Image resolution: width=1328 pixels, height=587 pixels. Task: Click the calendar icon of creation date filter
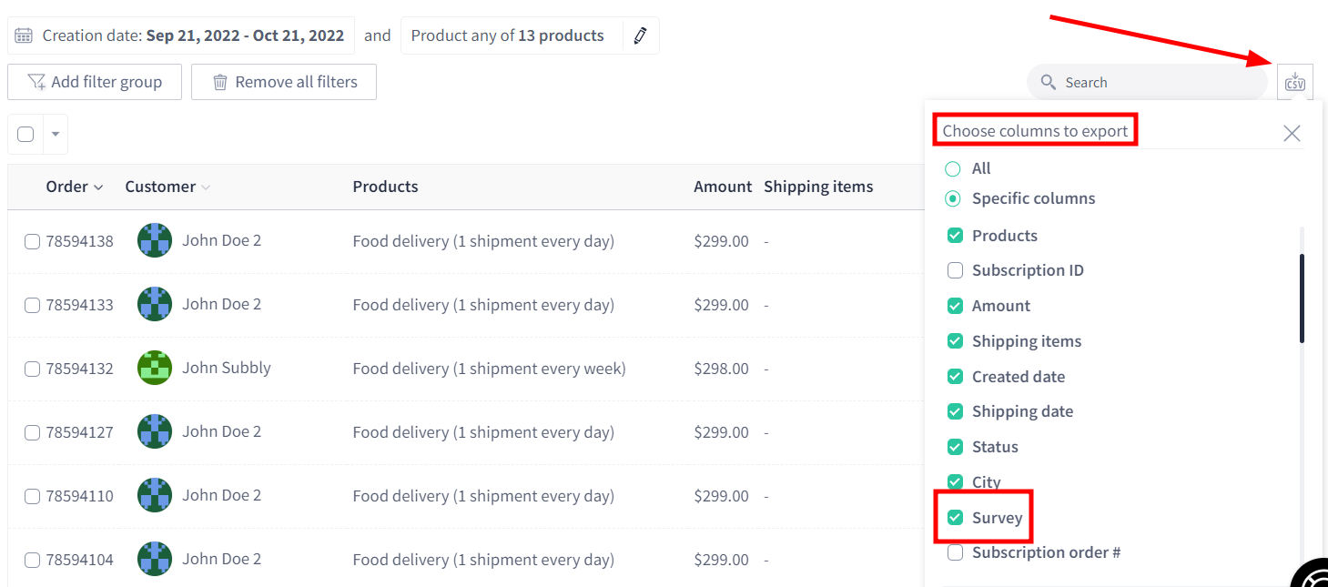[x=25, y=35]
